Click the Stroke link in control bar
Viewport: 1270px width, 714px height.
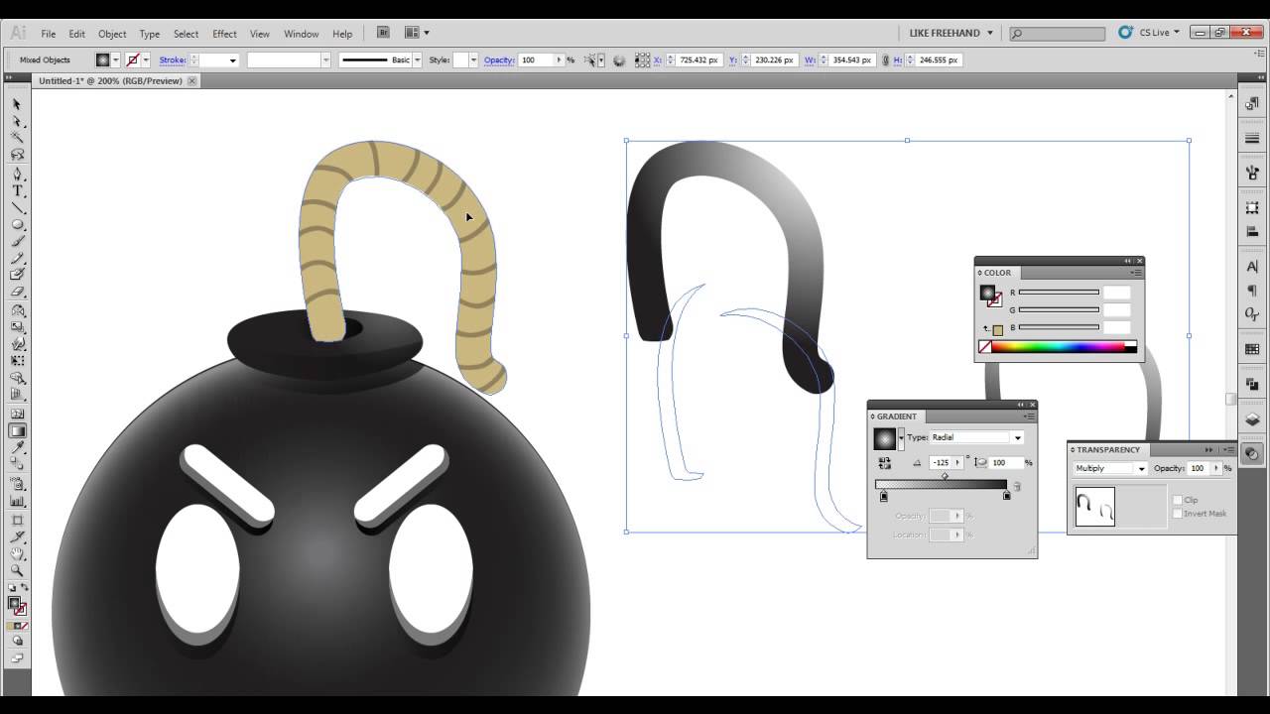[x=173, y=60]
